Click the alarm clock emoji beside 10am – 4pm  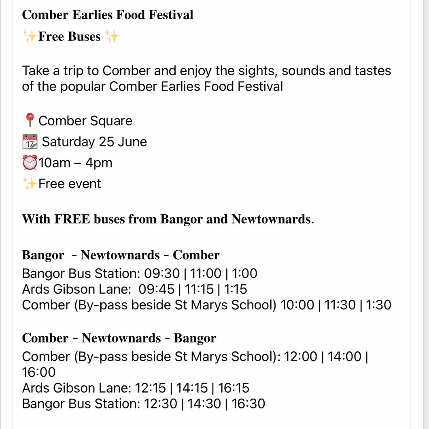click(x=30, y=163)
